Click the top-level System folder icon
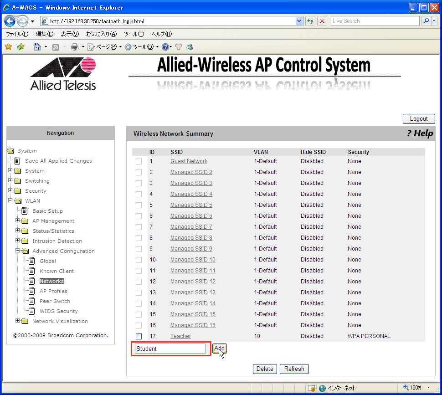 pos(11,151)
